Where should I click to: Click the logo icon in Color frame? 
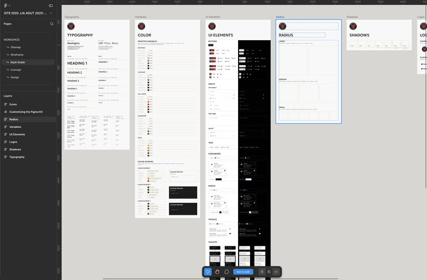[141, 26]
